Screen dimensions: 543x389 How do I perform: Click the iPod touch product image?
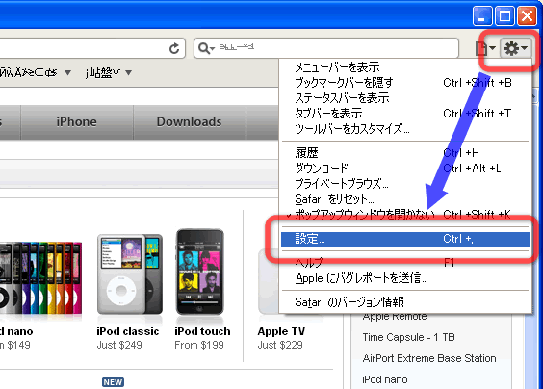200,272
